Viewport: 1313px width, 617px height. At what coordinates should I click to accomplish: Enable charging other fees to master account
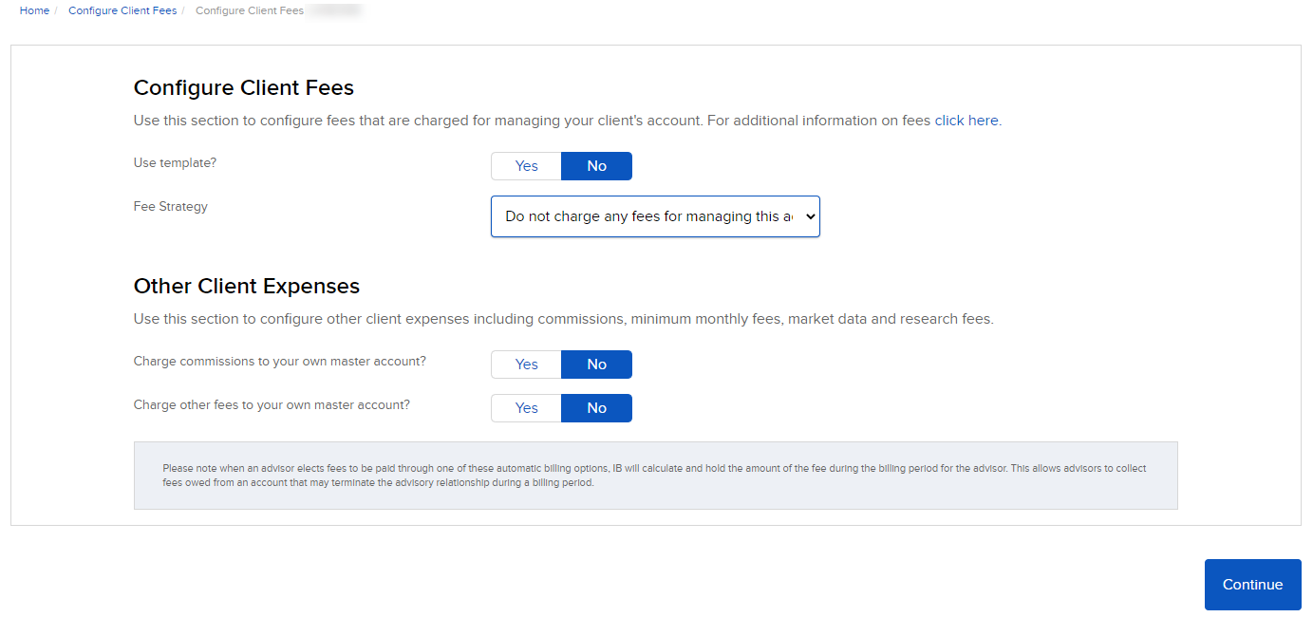(525, 407)
